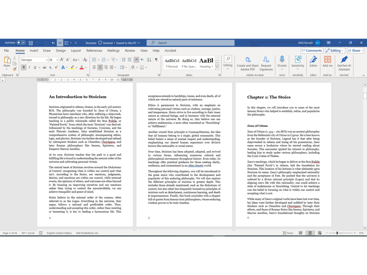Click the spelling proofing icon in status bar

[41, 233]
